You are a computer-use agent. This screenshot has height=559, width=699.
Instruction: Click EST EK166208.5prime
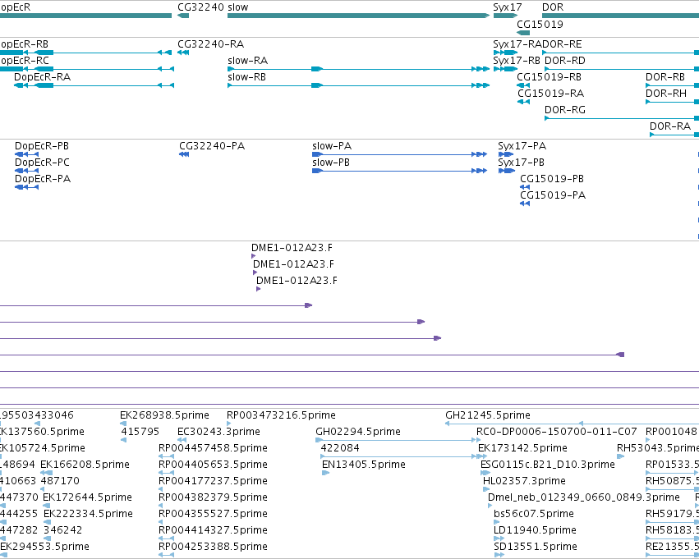tap(85, 465)
